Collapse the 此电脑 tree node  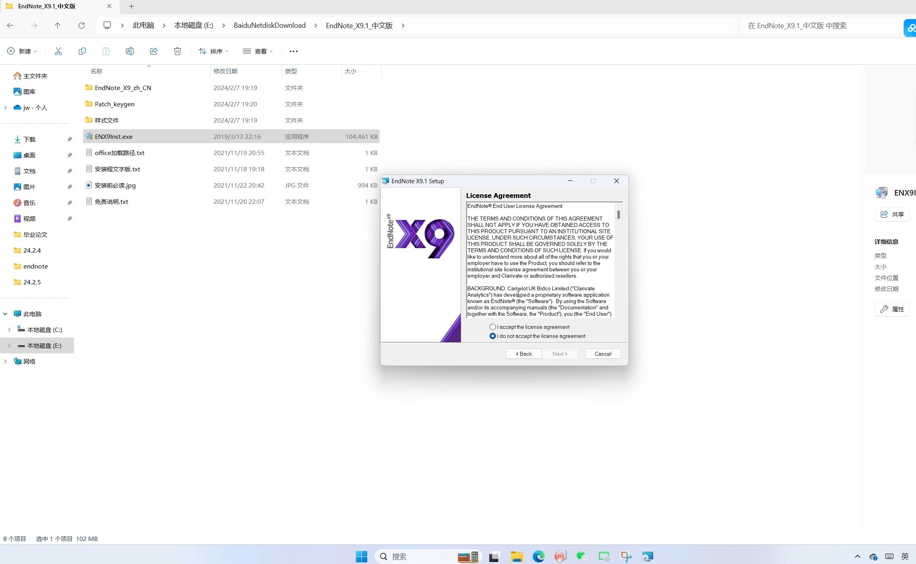coord(6,314)
